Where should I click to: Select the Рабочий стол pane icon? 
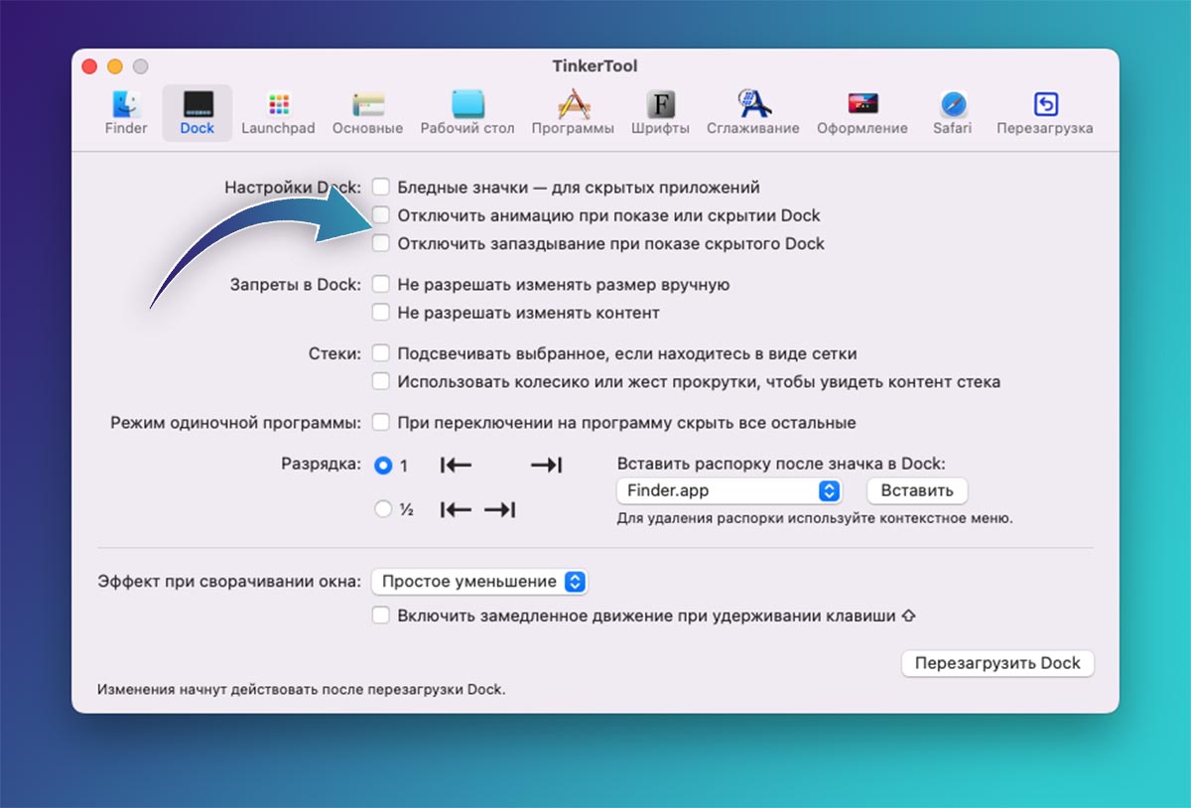[x=466, y=104]
